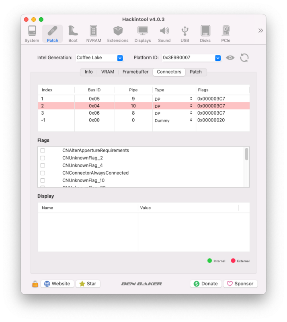The image size is (287, 322).
Task: Click the red close window button
Action: pyautogui.click(x=26, y=19)
